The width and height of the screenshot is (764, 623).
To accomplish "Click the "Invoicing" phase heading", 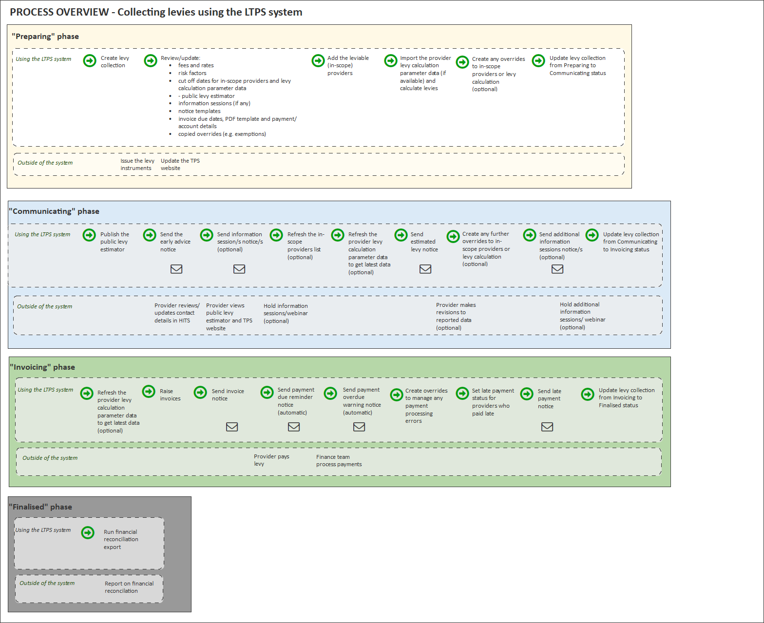I will pyautogui.click(x=42, y=367).
